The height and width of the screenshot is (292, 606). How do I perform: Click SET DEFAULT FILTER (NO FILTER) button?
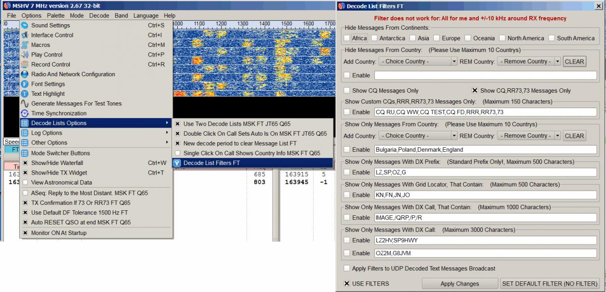point(550,283)
